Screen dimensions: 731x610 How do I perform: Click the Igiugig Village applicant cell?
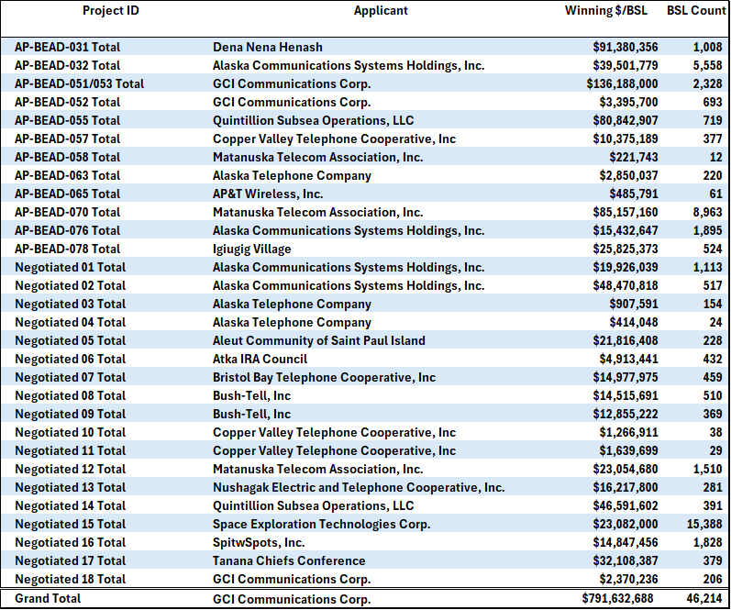tap(251, 249)
